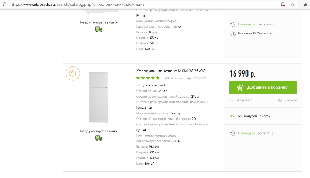310x178 pixels.
Task: Bookmark this page with star icon
Action: click(293, 4)
